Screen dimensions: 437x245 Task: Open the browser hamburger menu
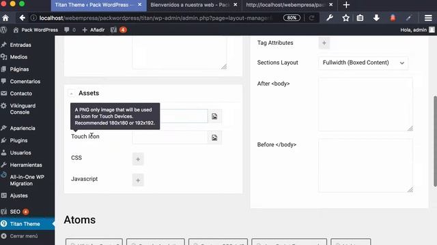click(428, 18)
